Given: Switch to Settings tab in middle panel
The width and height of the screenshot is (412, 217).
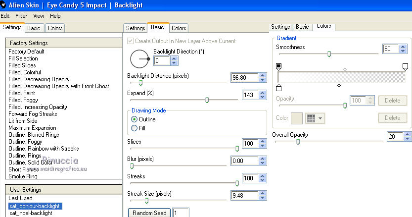Looking at the screenshot, I should (136, 28).
